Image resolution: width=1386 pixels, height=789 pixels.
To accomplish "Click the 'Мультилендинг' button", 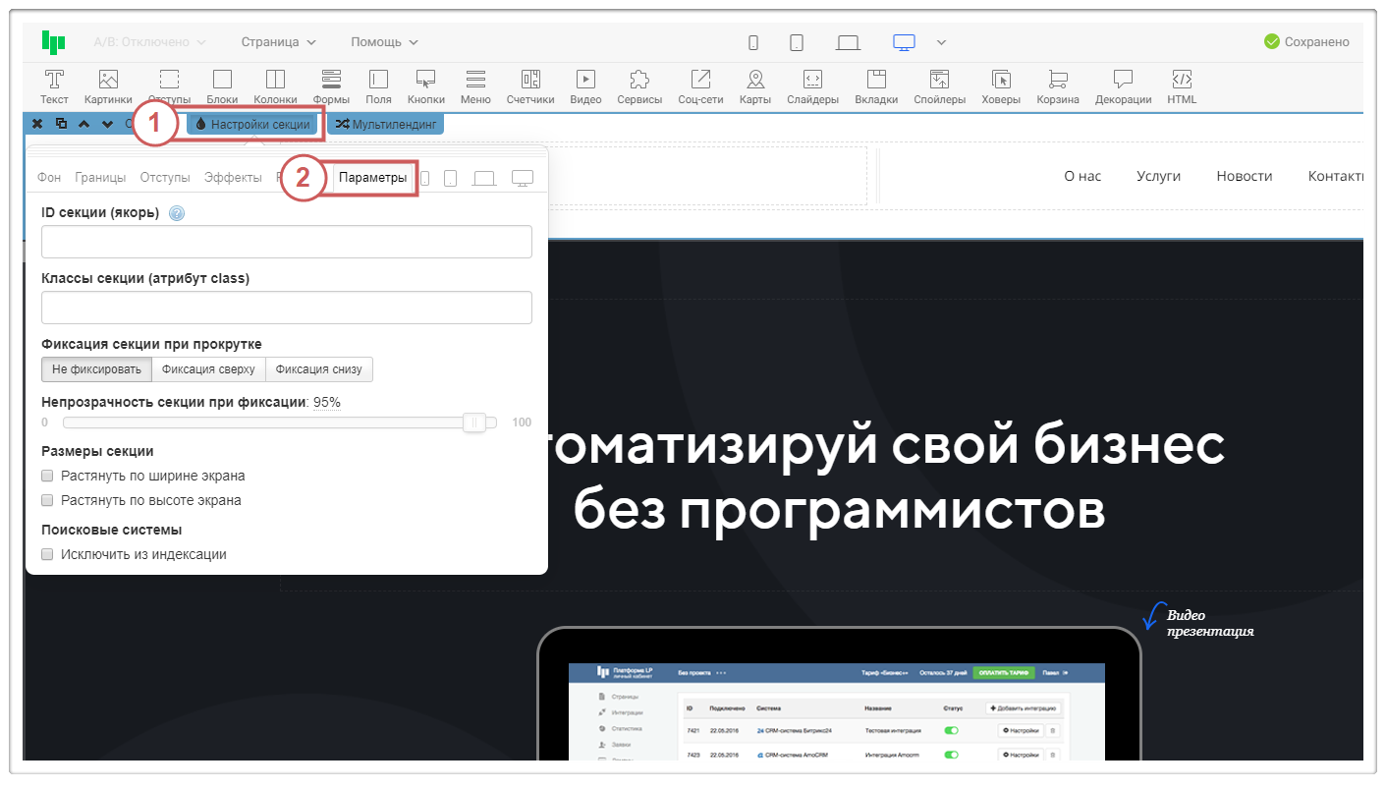I will [385, 125].
